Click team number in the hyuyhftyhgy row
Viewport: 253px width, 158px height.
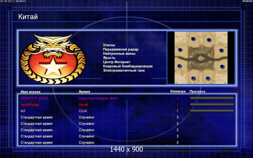177,105
